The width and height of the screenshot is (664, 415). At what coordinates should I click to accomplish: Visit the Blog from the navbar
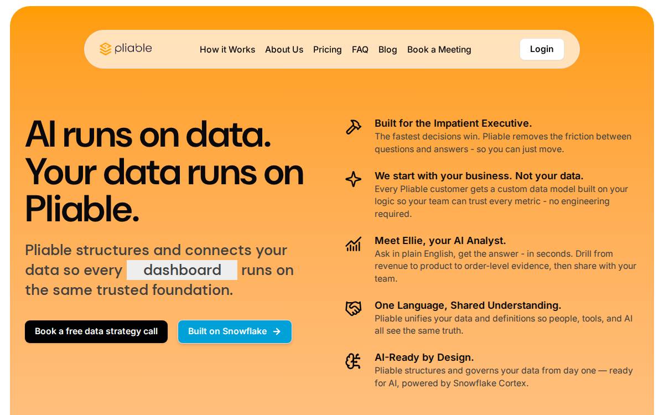pyautogui.click(x=388, y=49)
